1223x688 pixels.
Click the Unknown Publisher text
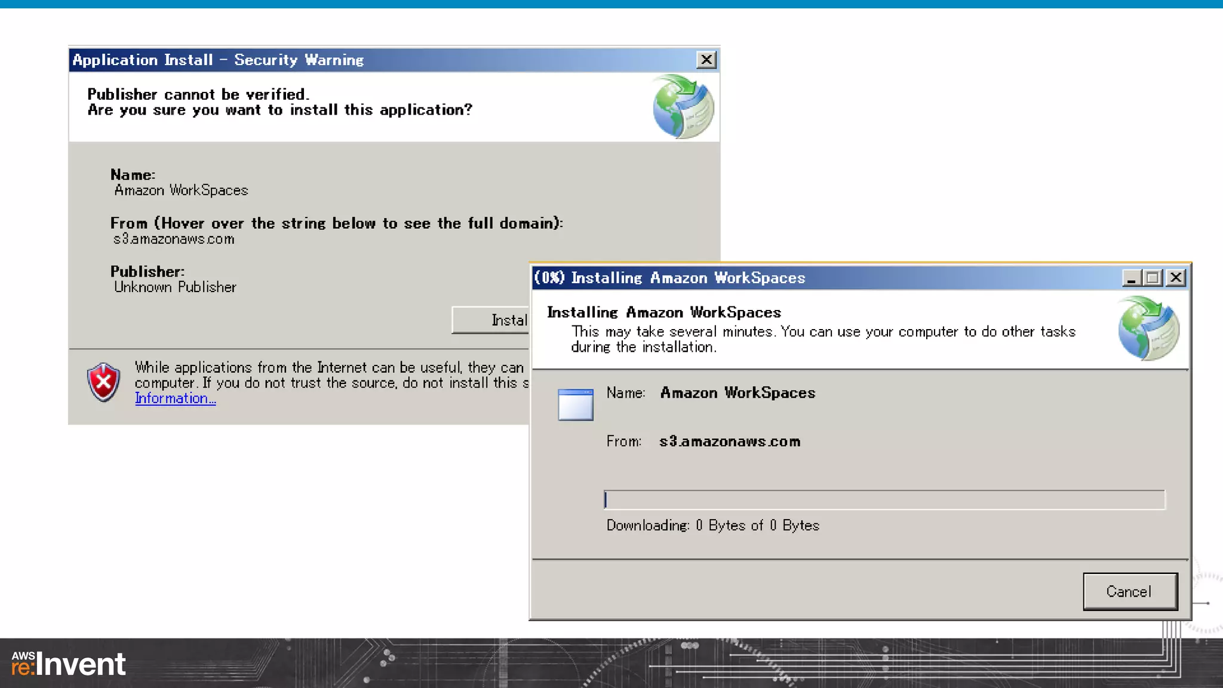(175, 287)
